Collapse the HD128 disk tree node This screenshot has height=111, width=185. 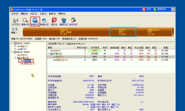(x=12, y=43)
